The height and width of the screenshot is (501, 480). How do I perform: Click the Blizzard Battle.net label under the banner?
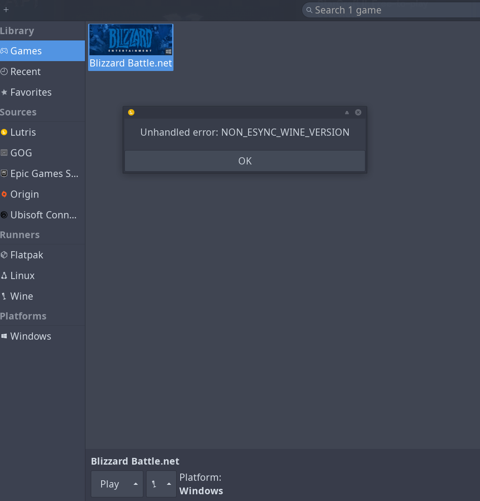pos(131,63)
